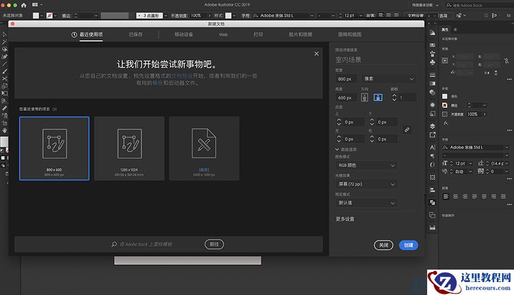
Task: Open the OpenType panel icon
Action: [432, 165]
